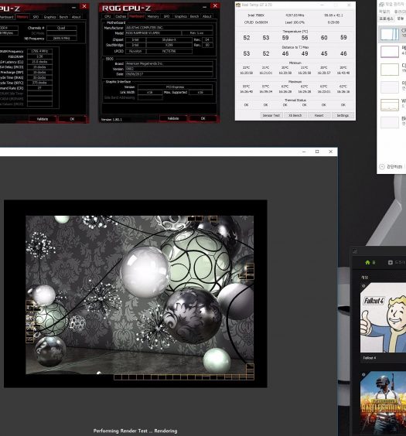Viewport: 406px width, 436px height.
Task: Open the Real Temp app icon in title bar
Action: 238,5
